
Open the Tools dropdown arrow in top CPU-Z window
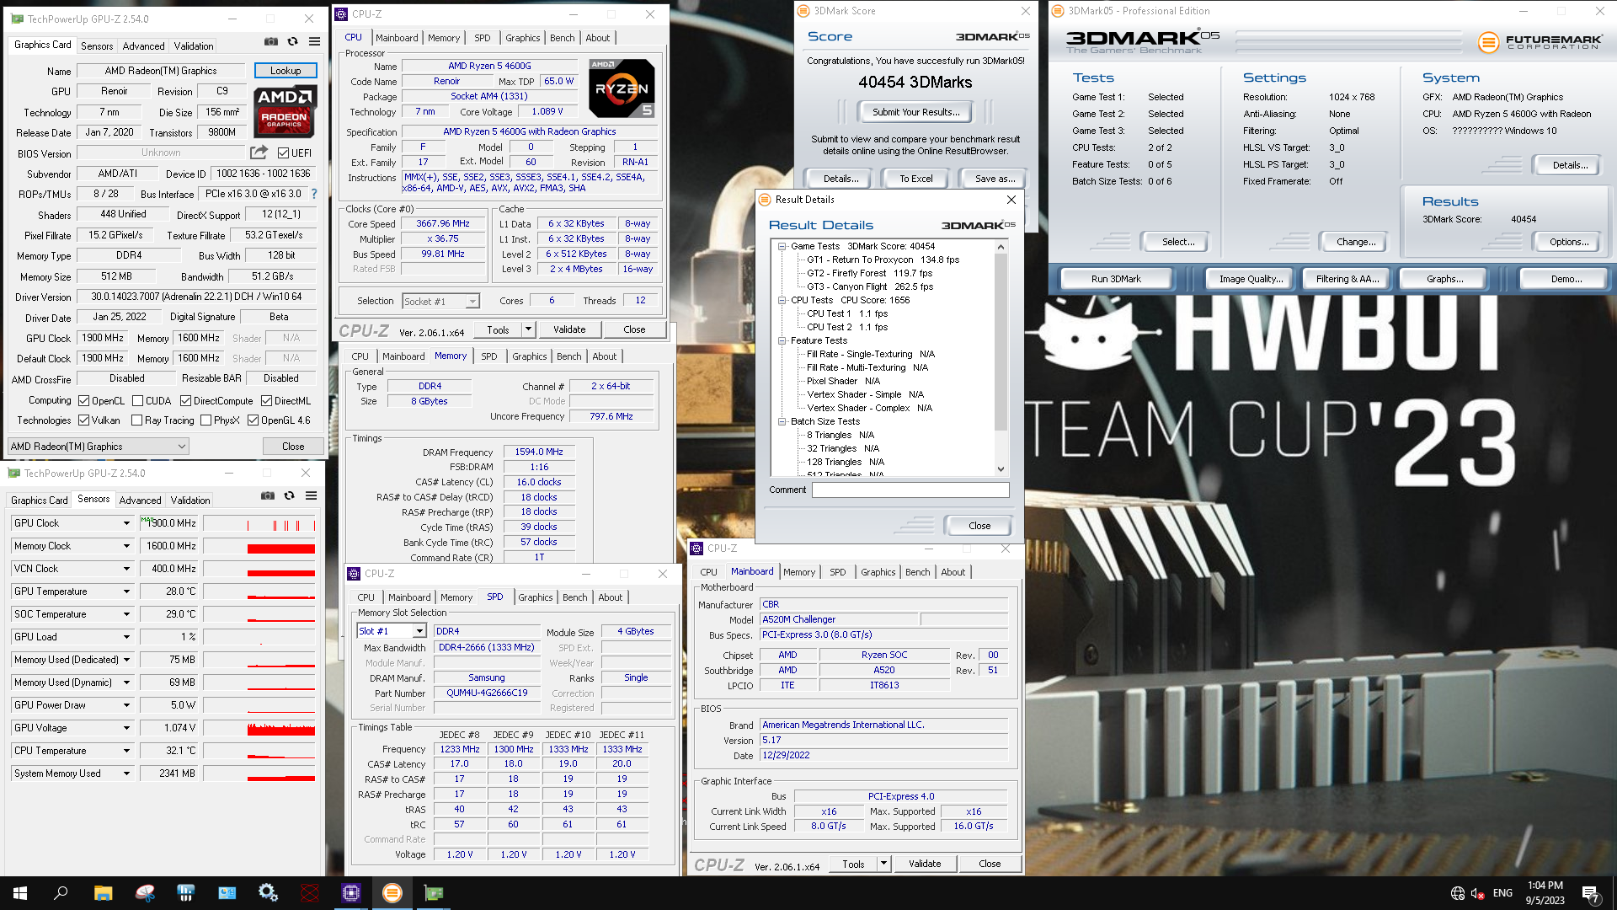pyautogui.click(x=528, y=329)
